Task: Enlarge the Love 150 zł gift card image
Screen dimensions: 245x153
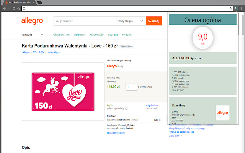Action: point(63,92)
